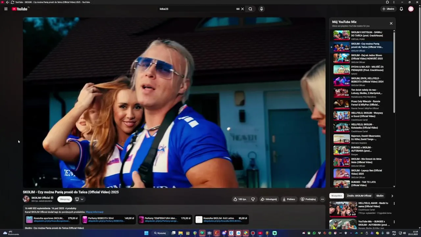Screen dimensions: 421x237
Task: Expand the notification bell preferences dropdown
Action: coord(79,199)
